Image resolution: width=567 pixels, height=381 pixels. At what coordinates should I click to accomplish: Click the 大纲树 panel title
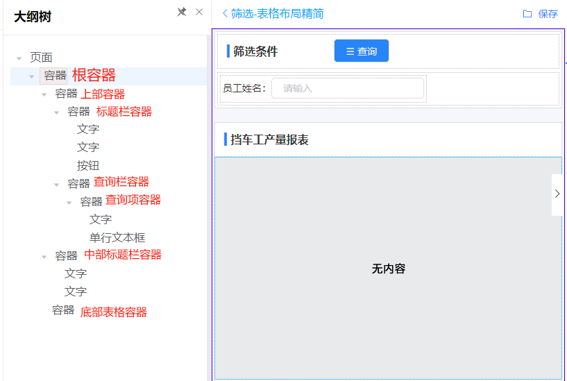point(33,17)
